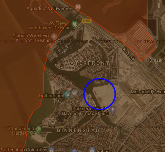165x152 pixels.
Task: Click the Action store shopping bag pin
Action: pos(92,150)
